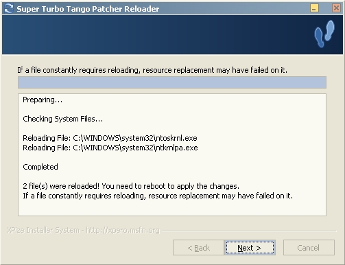
Task: Click the dark blue header banner area
Action: click(158, 35)
